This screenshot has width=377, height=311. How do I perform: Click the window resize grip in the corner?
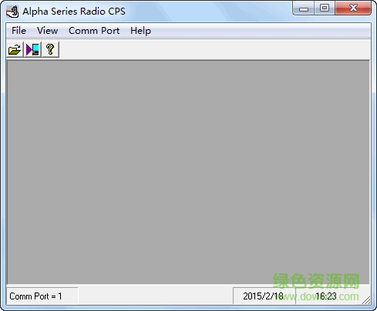[365, 300]
